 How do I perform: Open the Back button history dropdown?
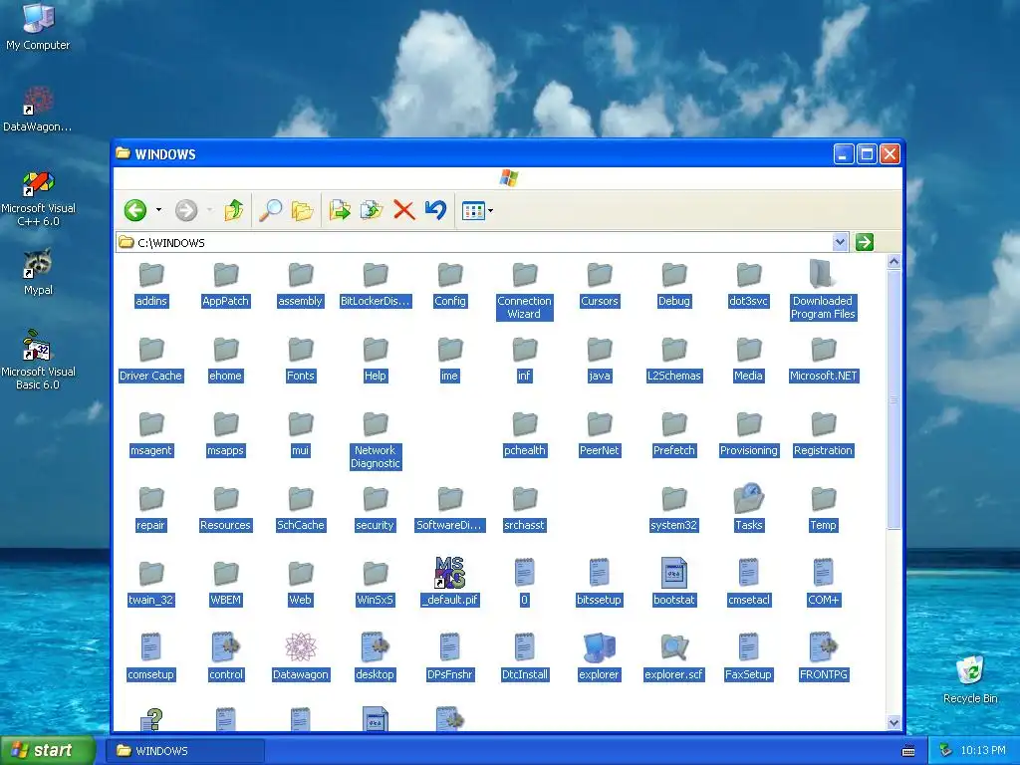(158, 210)
